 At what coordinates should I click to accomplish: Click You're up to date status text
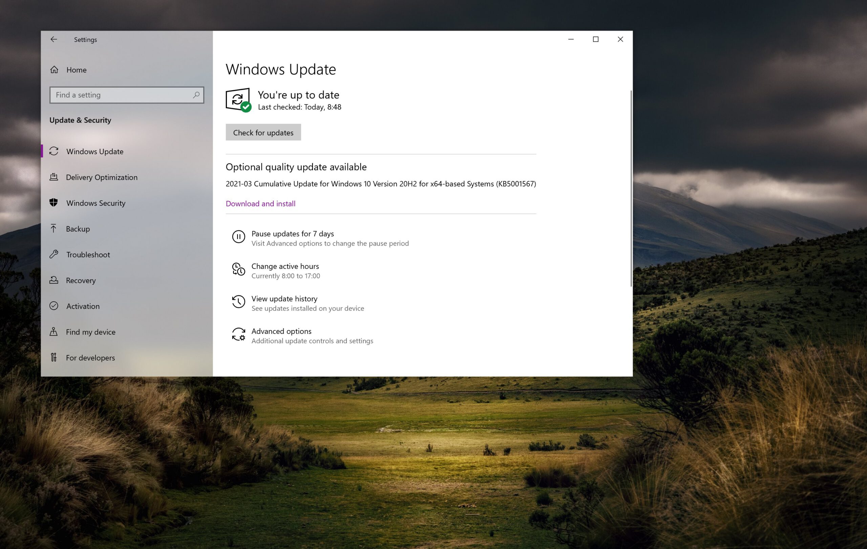[x=298, y=95]
